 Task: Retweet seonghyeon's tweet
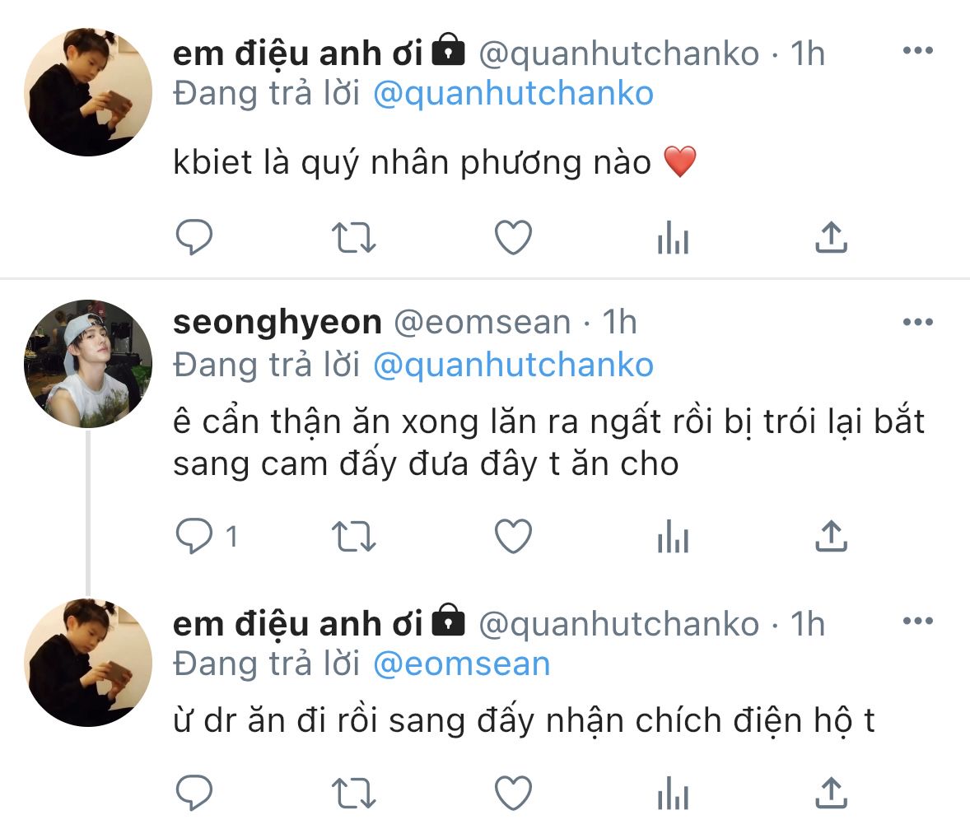354,538
